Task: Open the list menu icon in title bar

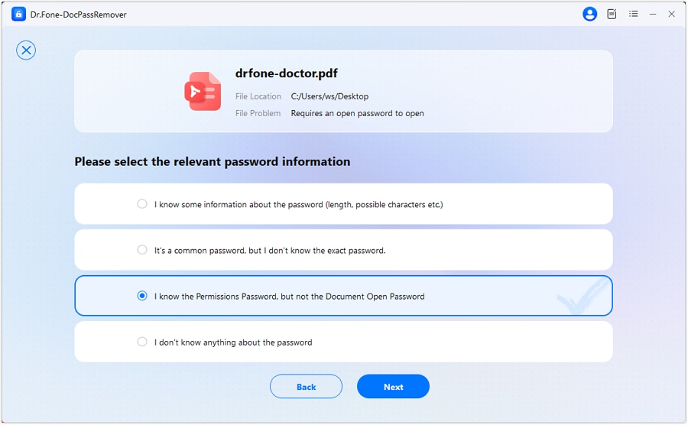Action: click(x=633, y=14)
